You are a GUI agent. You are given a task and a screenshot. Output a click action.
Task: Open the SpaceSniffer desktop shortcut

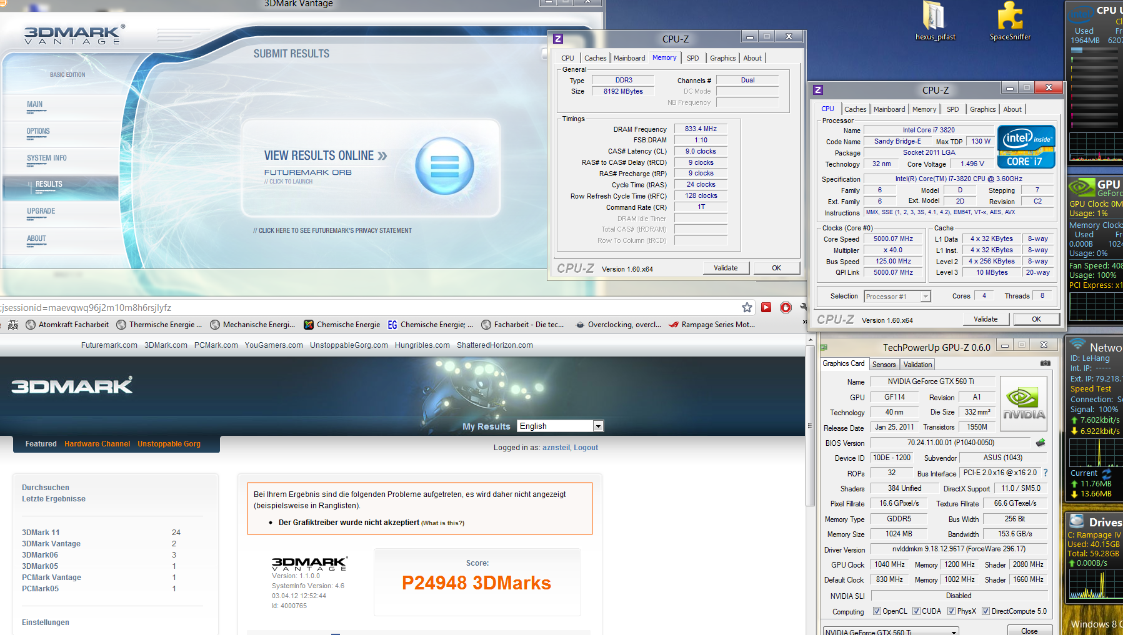(1010, 21)
